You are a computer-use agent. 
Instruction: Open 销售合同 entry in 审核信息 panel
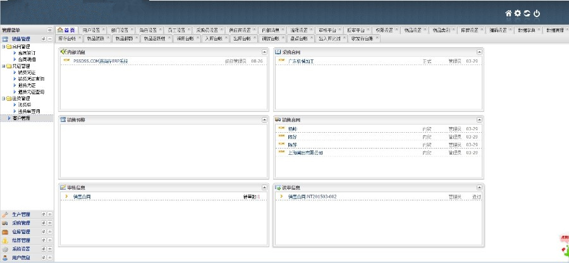tap(82, 197)
